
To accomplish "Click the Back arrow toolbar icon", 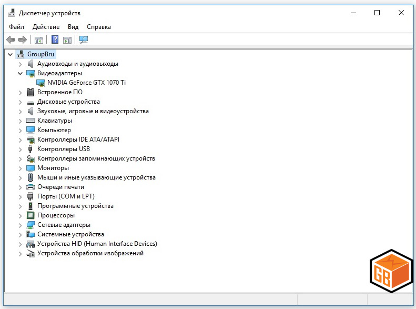I will [x=11, y=40].
